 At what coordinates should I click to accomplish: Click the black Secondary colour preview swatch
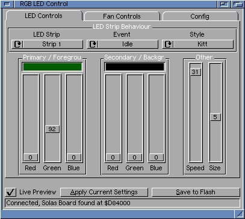[x=134, y=67]
